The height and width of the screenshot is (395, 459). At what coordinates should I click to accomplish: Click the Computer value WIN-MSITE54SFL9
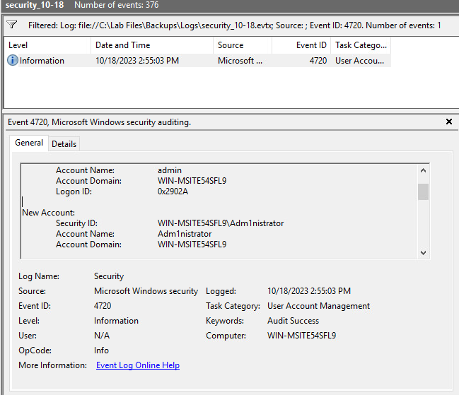pos(301,336)
